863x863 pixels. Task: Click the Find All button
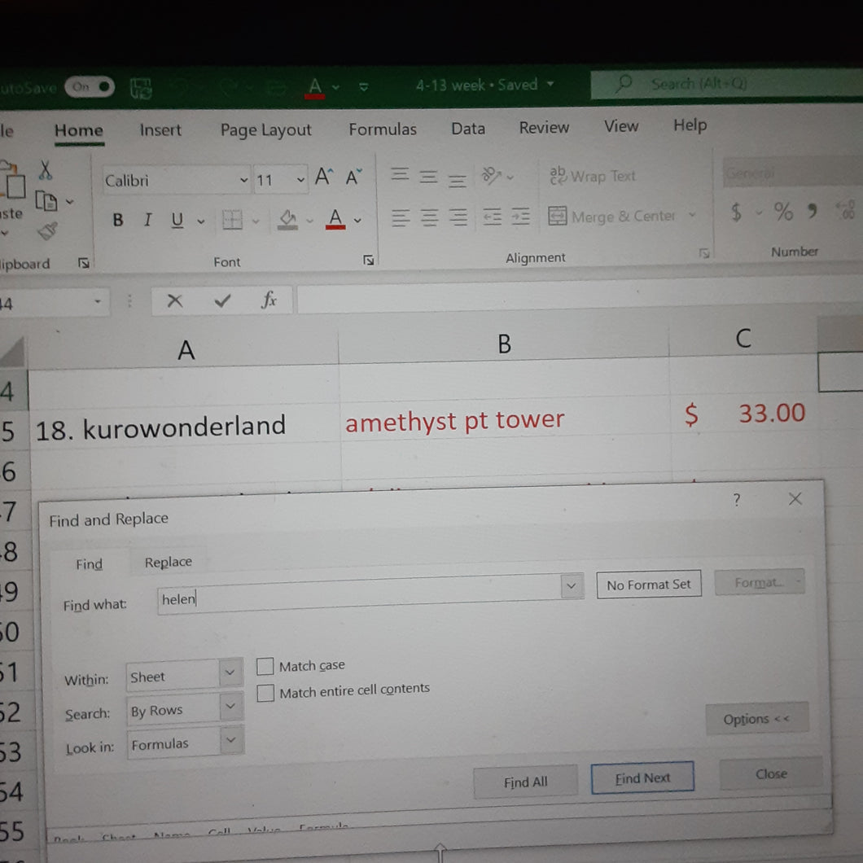[x=526, y=782]
